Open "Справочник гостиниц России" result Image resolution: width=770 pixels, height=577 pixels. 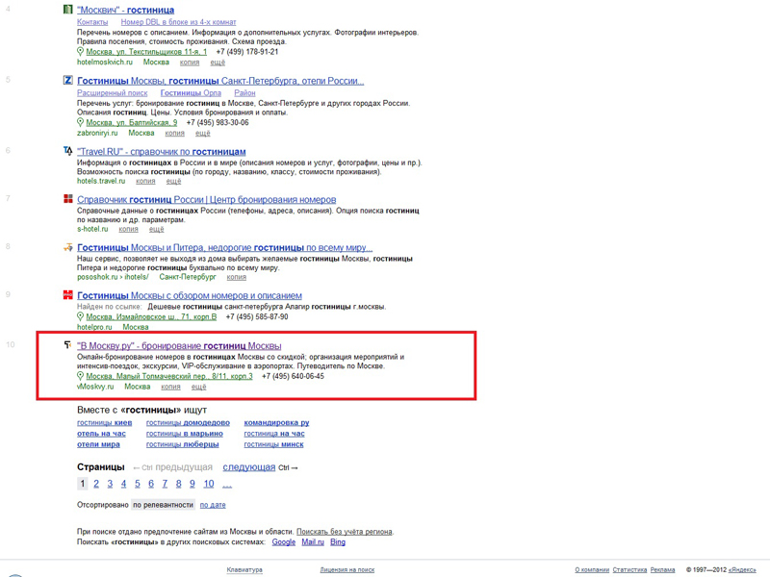click(x=207, y=200)
